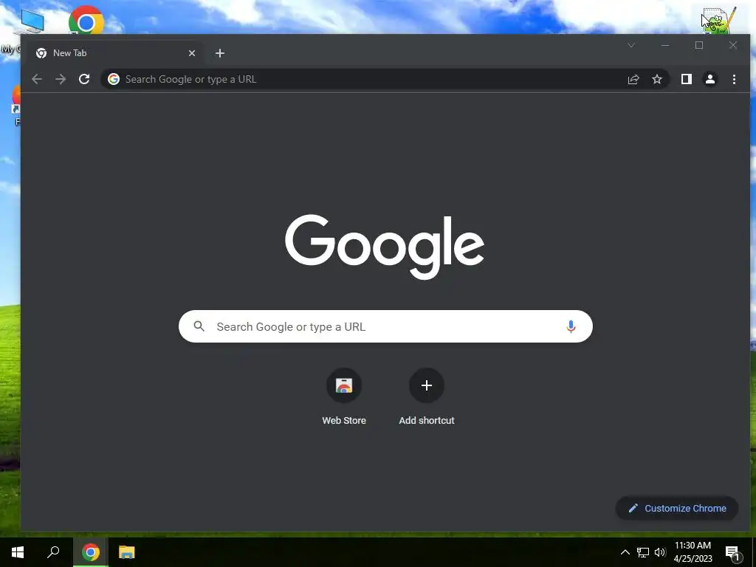Image resolution: width=756 pixels, height=567 pixels.
Task: Bookmark this tab with the star icon
Action: click(x=657, y=79)
